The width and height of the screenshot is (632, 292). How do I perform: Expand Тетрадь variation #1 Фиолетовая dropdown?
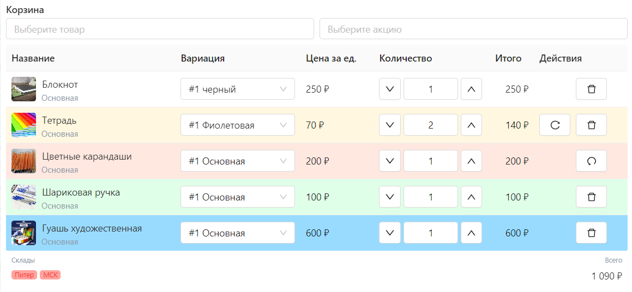pyautogui.click(x=237, y=125)
